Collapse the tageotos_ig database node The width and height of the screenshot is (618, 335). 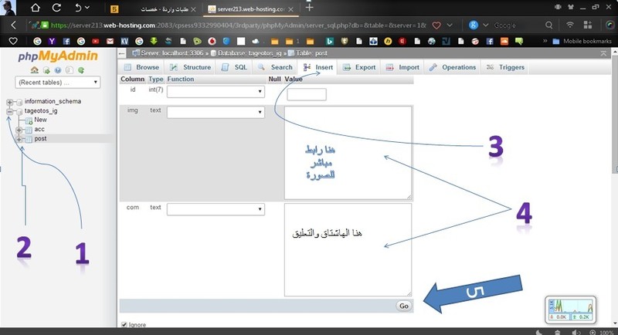(9, 110)
